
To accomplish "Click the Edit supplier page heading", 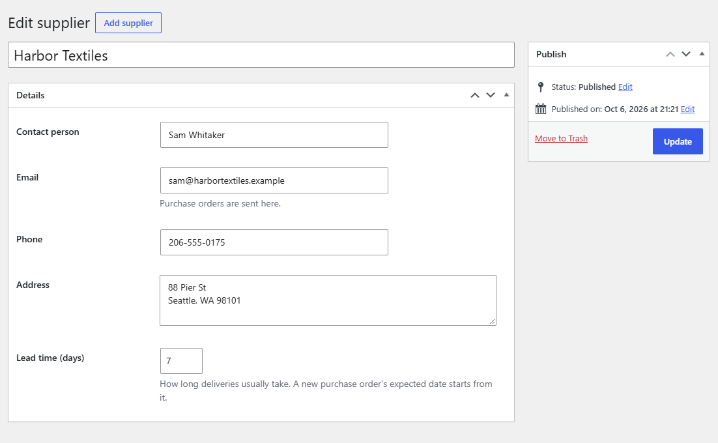I will [x=49, y=23].
